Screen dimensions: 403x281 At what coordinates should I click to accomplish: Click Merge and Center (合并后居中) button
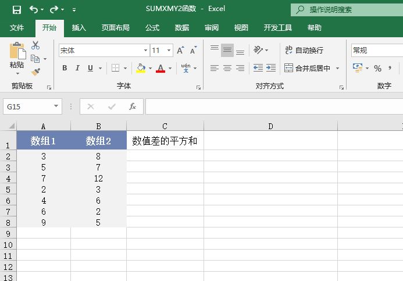[307, 68]
